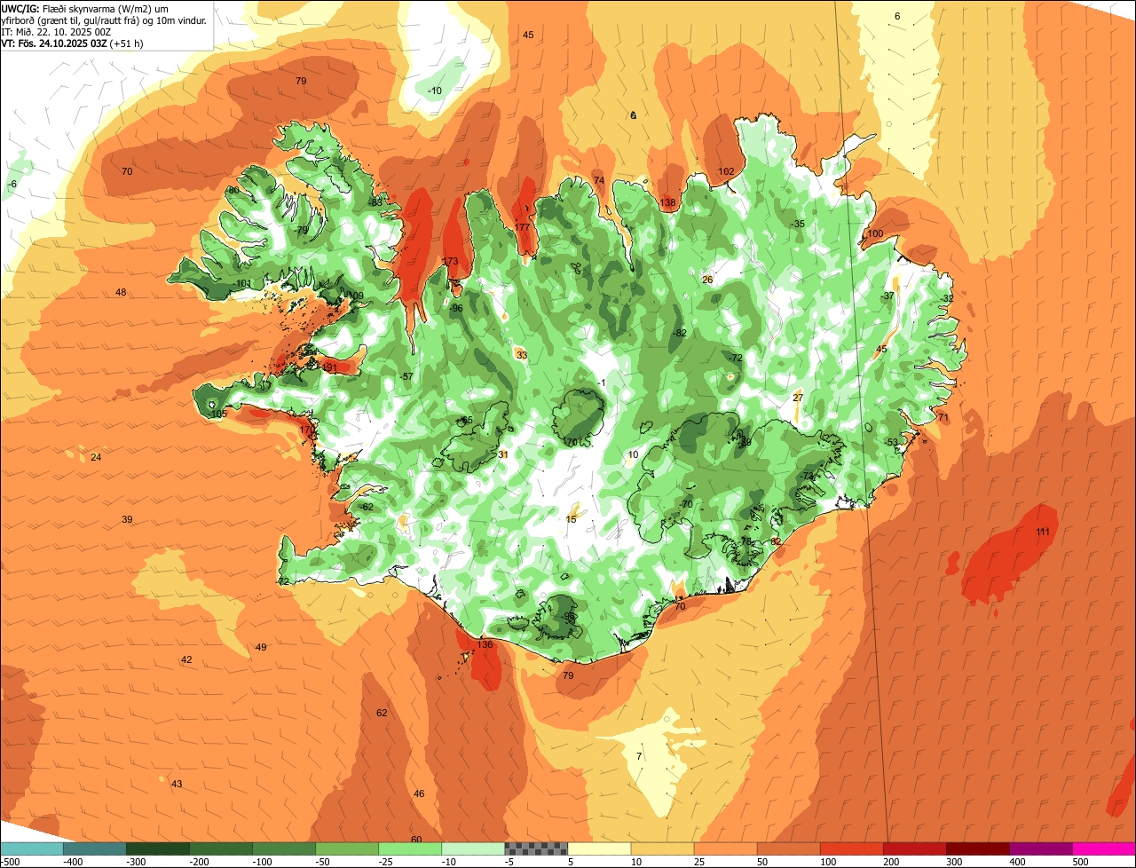
Task: Click the map value "-105" on Snæfellsnes peninsula
Action: point(218,414)
